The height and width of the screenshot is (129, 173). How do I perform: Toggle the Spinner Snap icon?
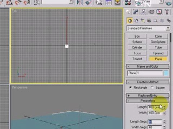point(27,3)
